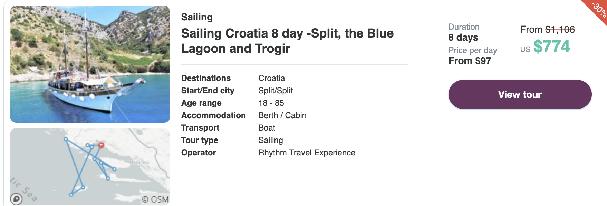
Task: Click the Croatia destination value
Action: (x=271, y=78)
